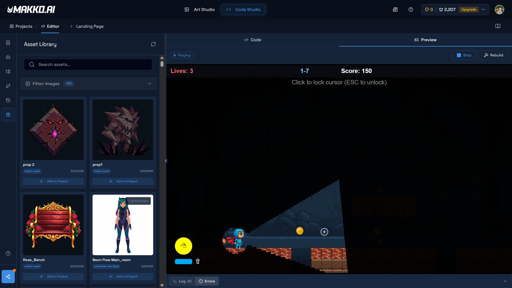
Task: Open version history sidebar icon
Action: tap(8, 100)
